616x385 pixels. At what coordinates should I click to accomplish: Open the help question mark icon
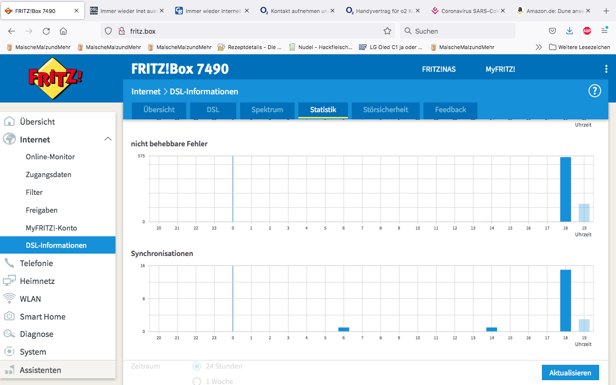(x=595, y=90)
